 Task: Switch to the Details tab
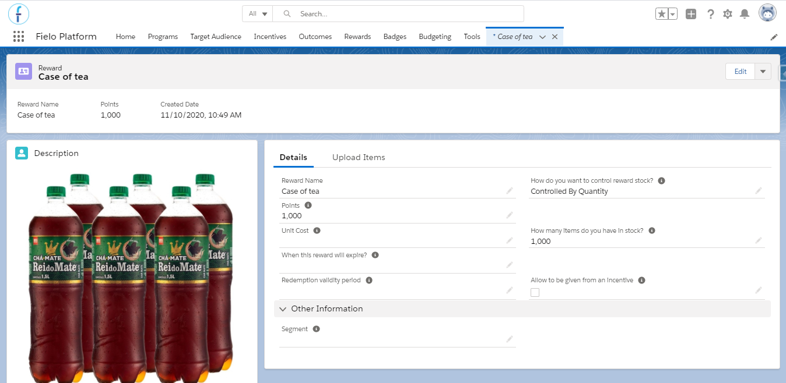[293, 157]
